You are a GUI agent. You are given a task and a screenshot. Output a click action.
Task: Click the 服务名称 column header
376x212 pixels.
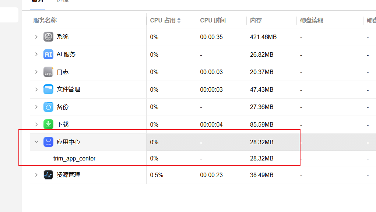pyautogui.click(x=45, y=21)
